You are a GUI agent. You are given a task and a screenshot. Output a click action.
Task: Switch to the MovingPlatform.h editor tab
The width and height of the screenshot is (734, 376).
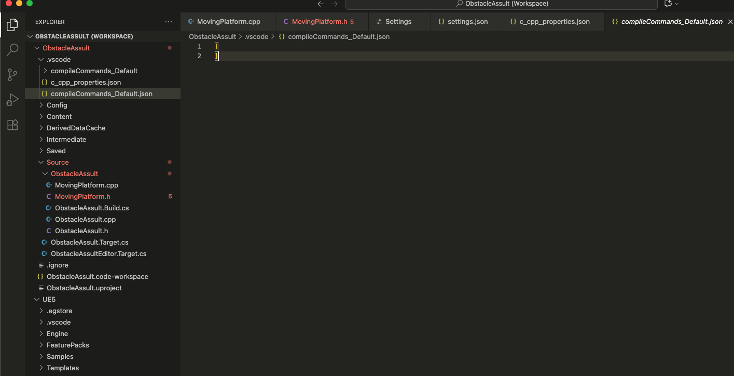[x=322, y=22]
